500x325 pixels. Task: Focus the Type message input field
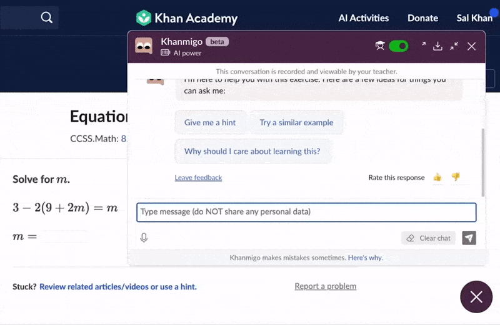(306, 212)
